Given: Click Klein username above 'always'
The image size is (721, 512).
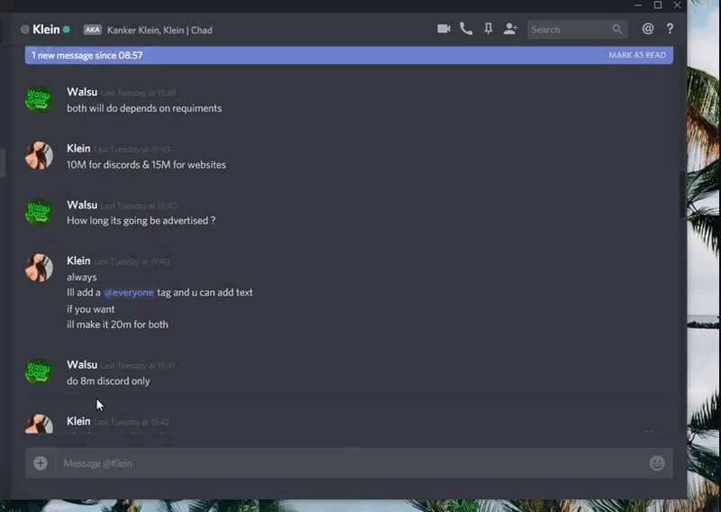Looking at the screenshot, I should (x=78, y=261).
